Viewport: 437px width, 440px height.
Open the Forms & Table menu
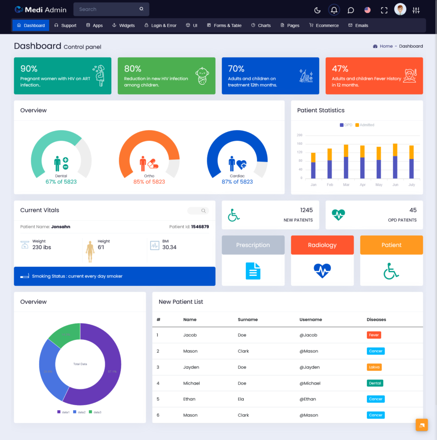[224, 25]
